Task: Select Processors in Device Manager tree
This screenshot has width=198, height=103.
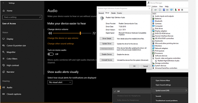Action: tap(159, 53)
